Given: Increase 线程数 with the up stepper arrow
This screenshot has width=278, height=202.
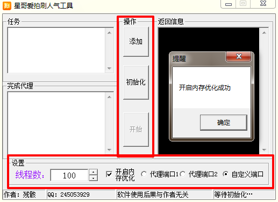Looking at the screenshot, I should click(x=93, y=172).
